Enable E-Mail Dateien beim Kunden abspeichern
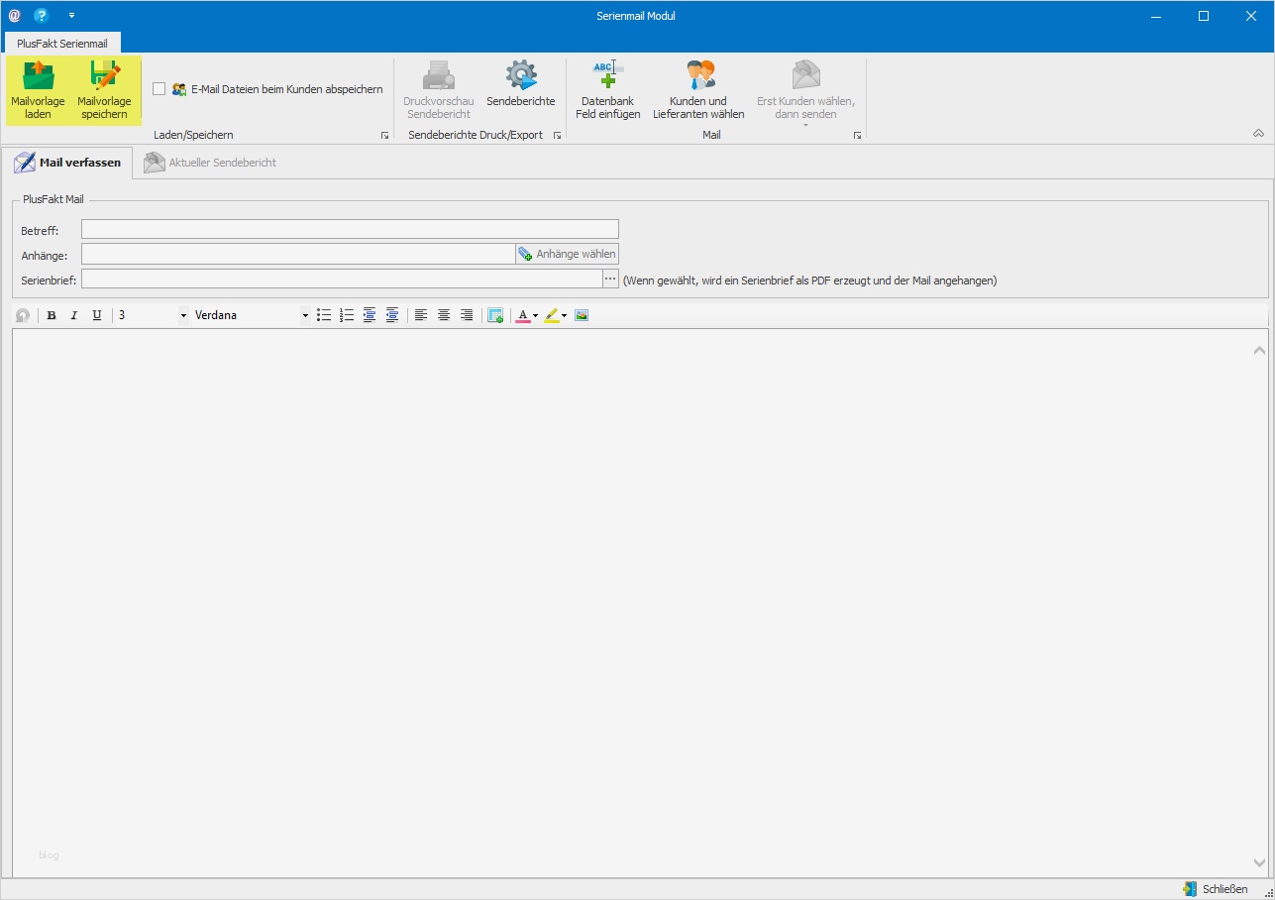The height and width of the screenshot is (900, 1275). tap(159, 89)
